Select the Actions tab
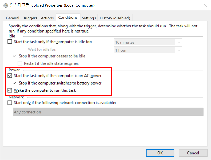The width and height of the screenshot is (211, 160). (x=47, y=18)
